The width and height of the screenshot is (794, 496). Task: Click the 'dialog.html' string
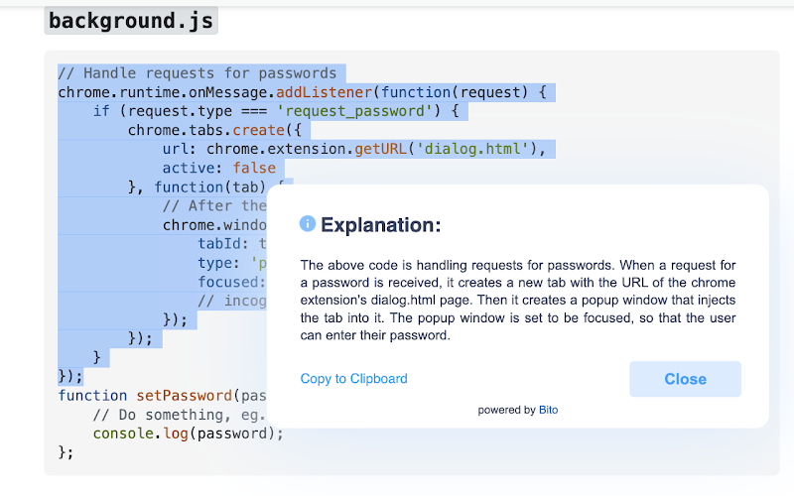[x=472, y=150]
